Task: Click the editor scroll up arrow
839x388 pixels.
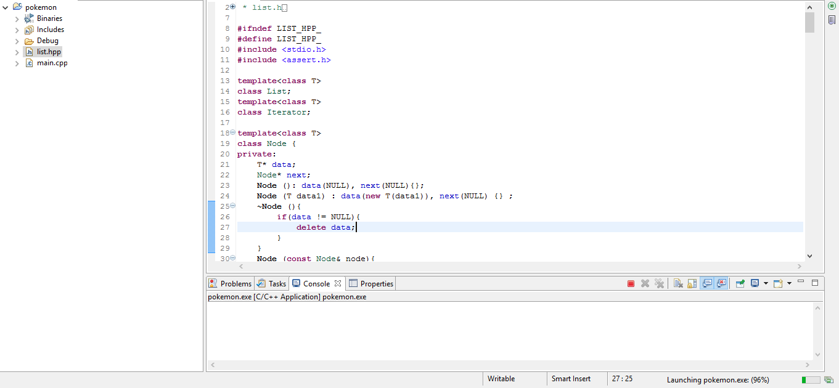Action: pos(809,7)
